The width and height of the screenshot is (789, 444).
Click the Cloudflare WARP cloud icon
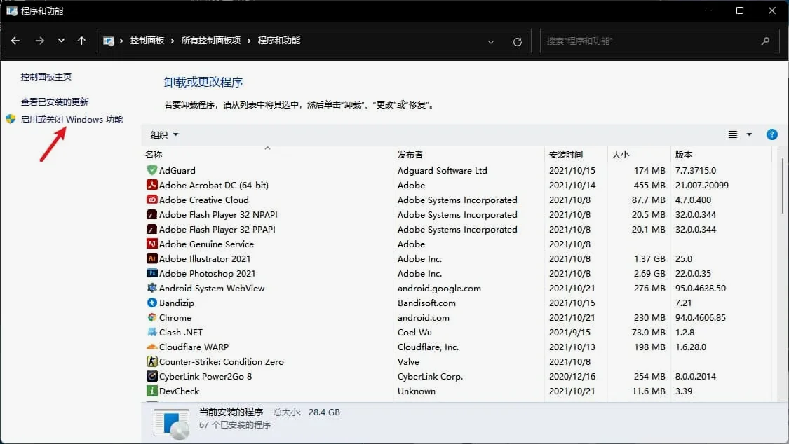[x=151, y=347]
